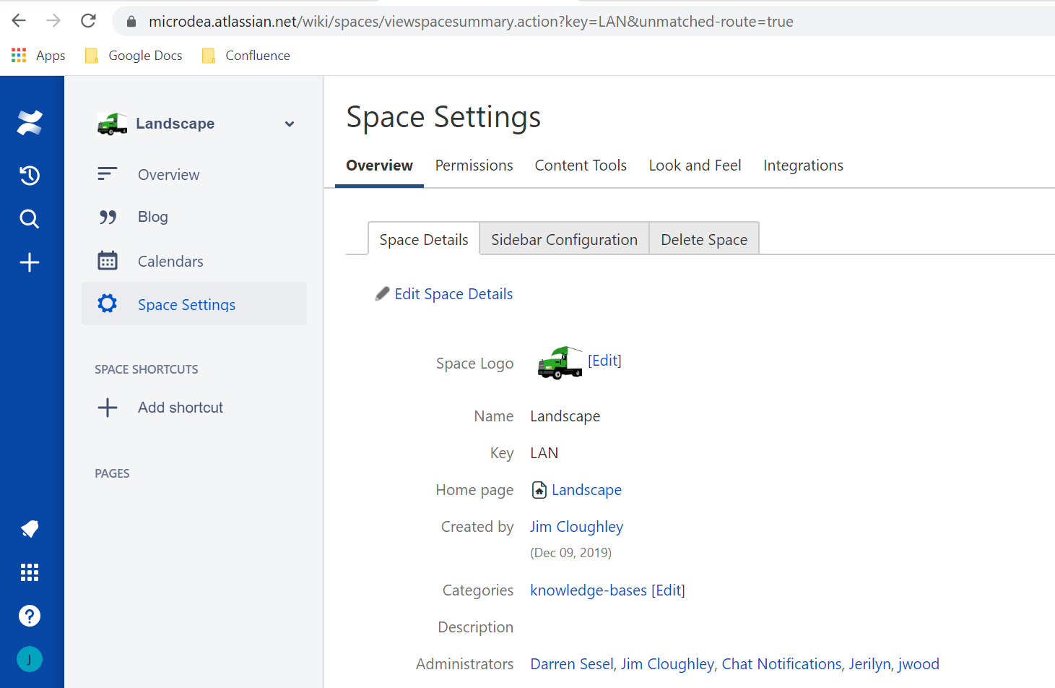Select the Sidebar Configuration tab

[565, 239]
